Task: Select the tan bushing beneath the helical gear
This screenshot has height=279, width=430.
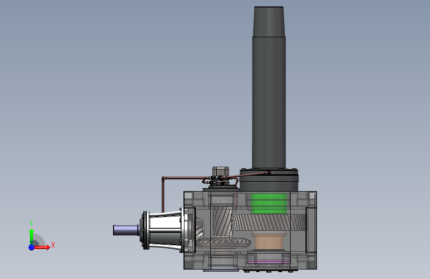Action: click(x=269, y=242)
